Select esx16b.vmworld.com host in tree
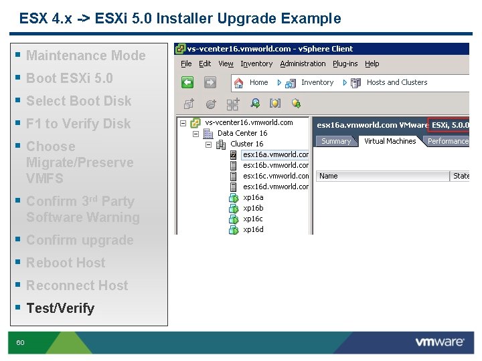This screenshot has width=482, height=361. [x=275, y=166]
